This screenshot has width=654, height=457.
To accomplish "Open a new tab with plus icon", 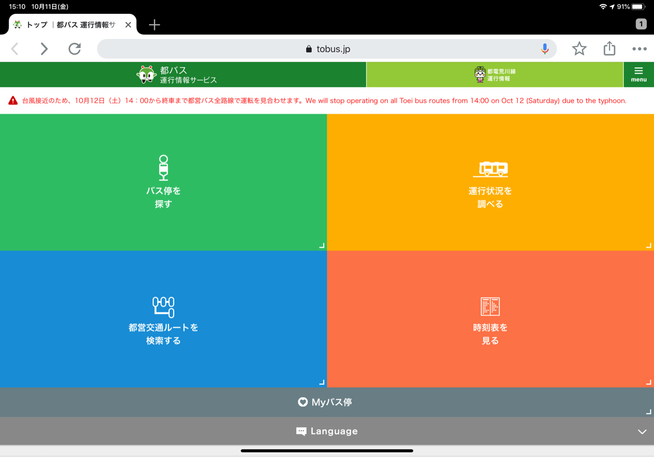I will point(154,25).
